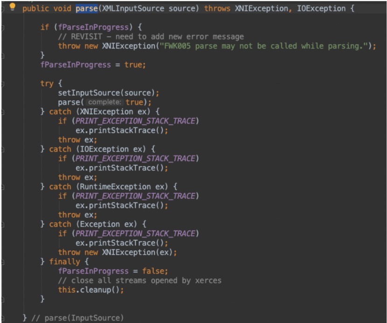Image resolution: width=387 pixels, height=323 pixels.
Task: Click XNIException in the throws clause
Action: click(x=262, y=9)
